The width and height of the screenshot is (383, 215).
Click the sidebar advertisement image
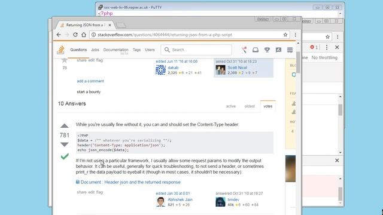pos(290,168)
